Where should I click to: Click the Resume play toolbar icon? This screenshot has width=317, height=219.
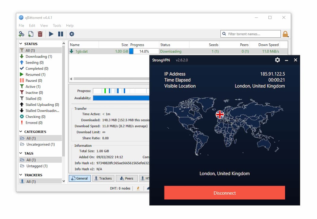51,34
